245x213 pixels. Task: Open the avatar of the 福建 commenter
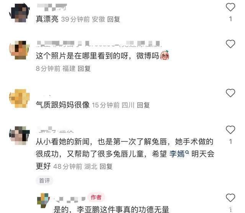(x=20, y=50)
